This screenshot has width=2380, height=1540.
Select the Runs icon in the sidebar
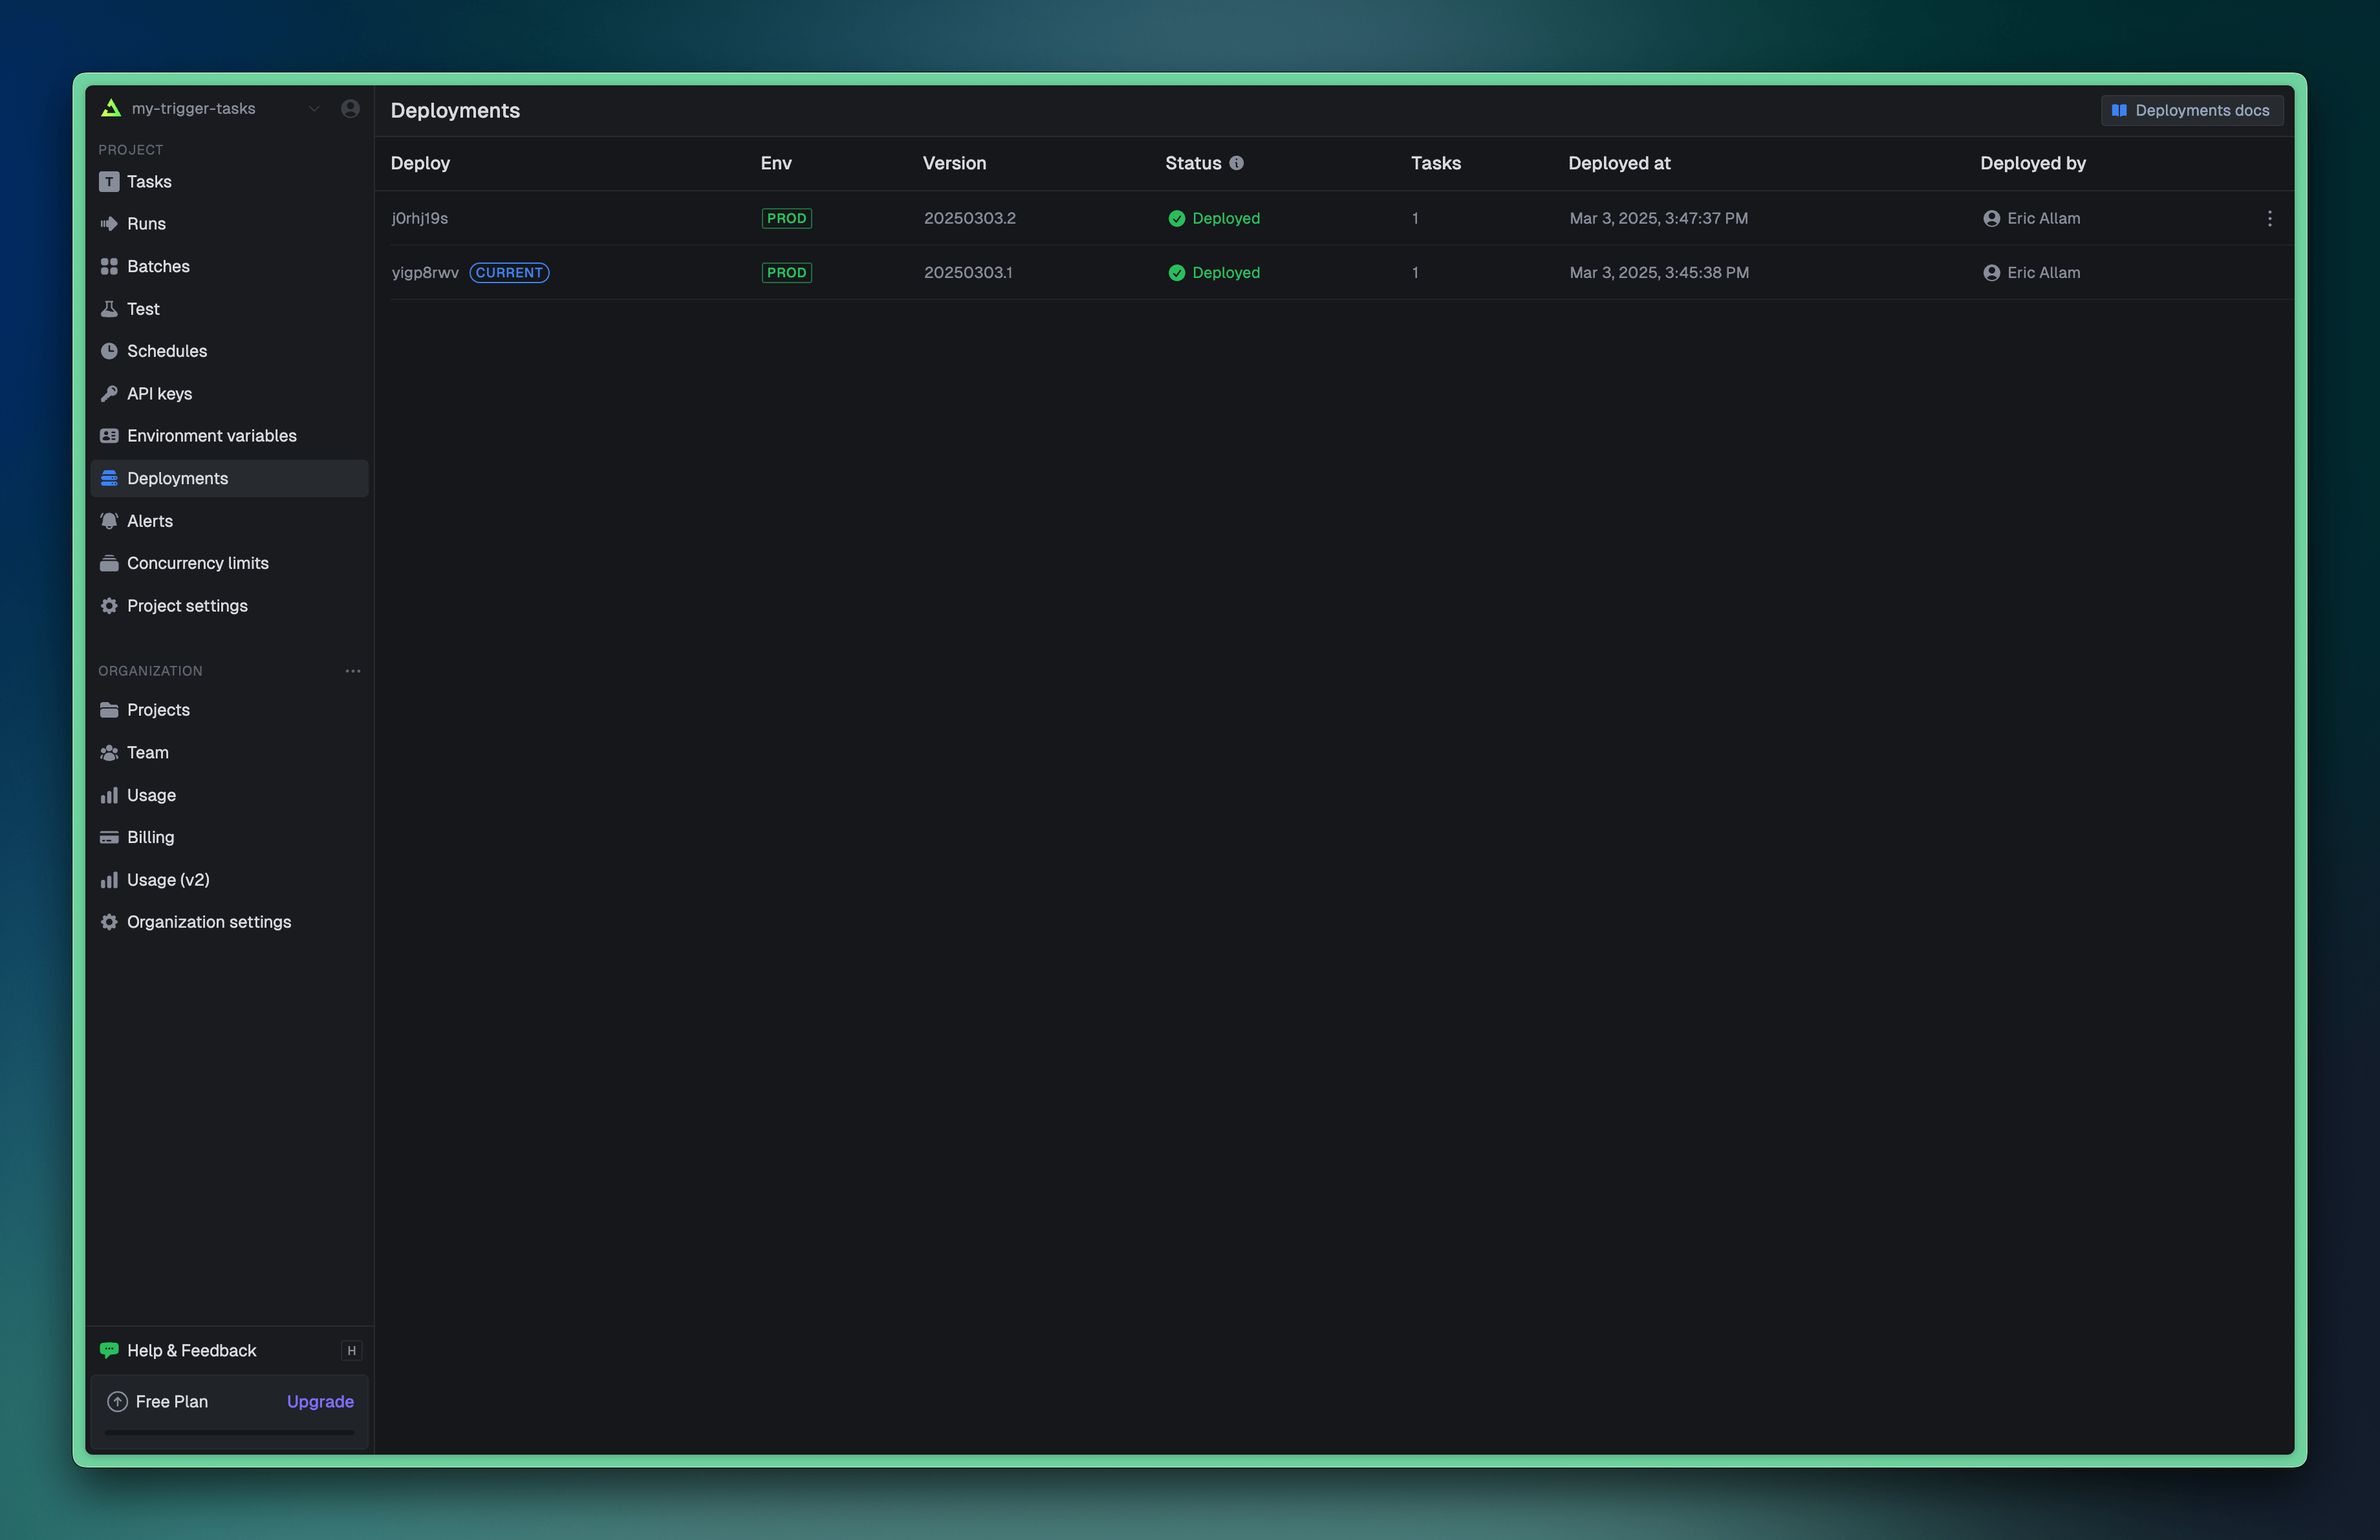click(109, 224)
